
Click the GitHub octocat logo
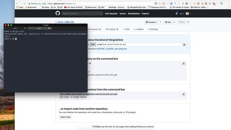[58, 13]
